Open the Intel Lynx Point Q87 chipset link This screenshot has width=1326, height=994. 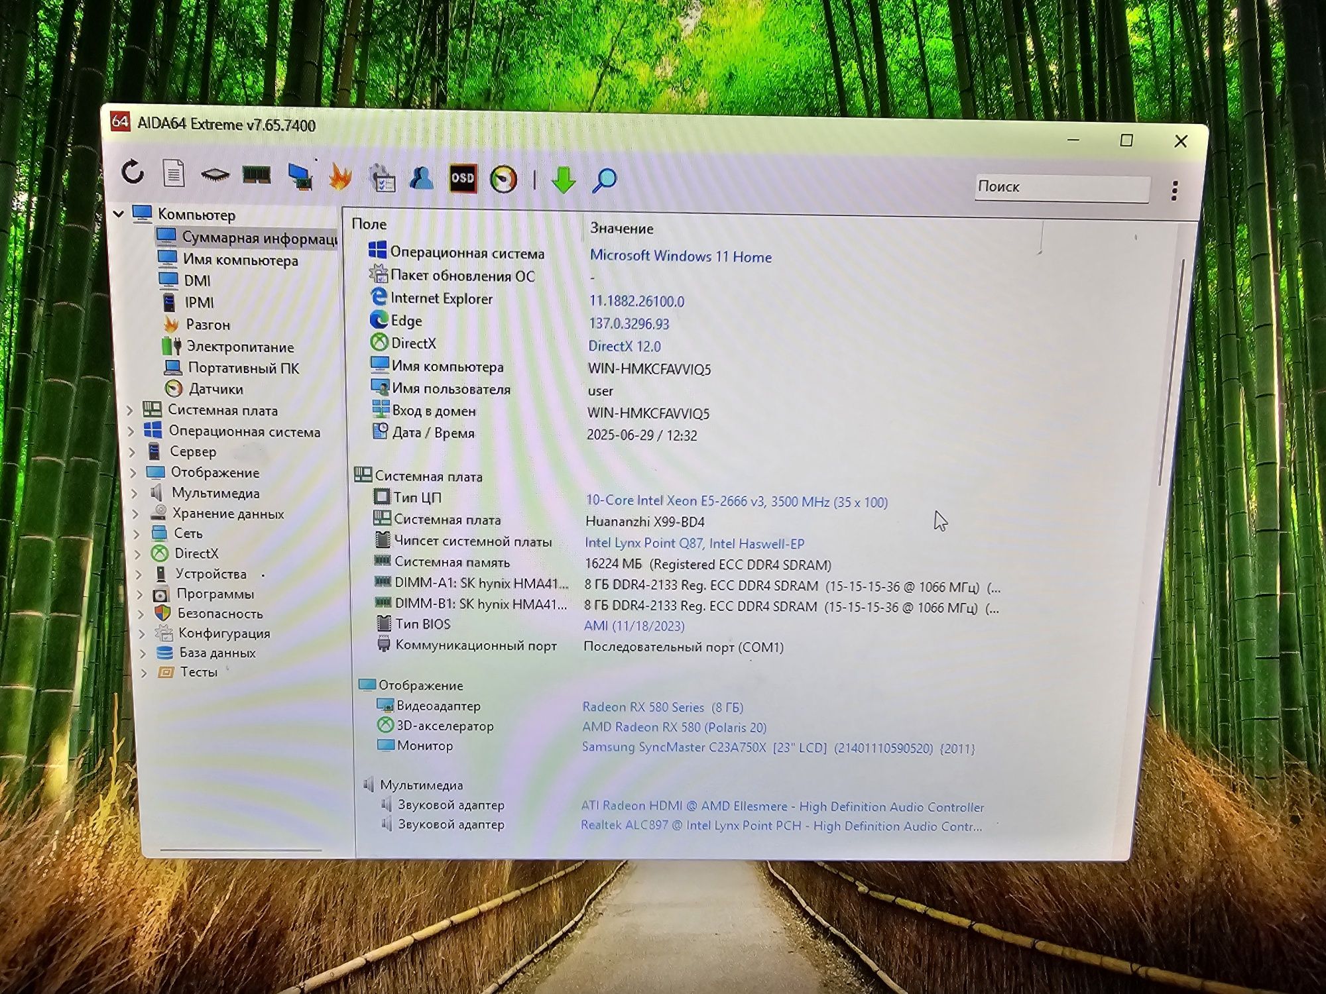694,543
